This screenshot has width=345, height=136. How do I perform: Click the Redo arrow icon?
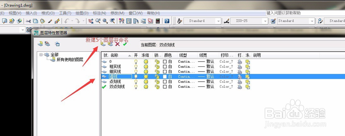pyautogui.click(x=78, y=21)
